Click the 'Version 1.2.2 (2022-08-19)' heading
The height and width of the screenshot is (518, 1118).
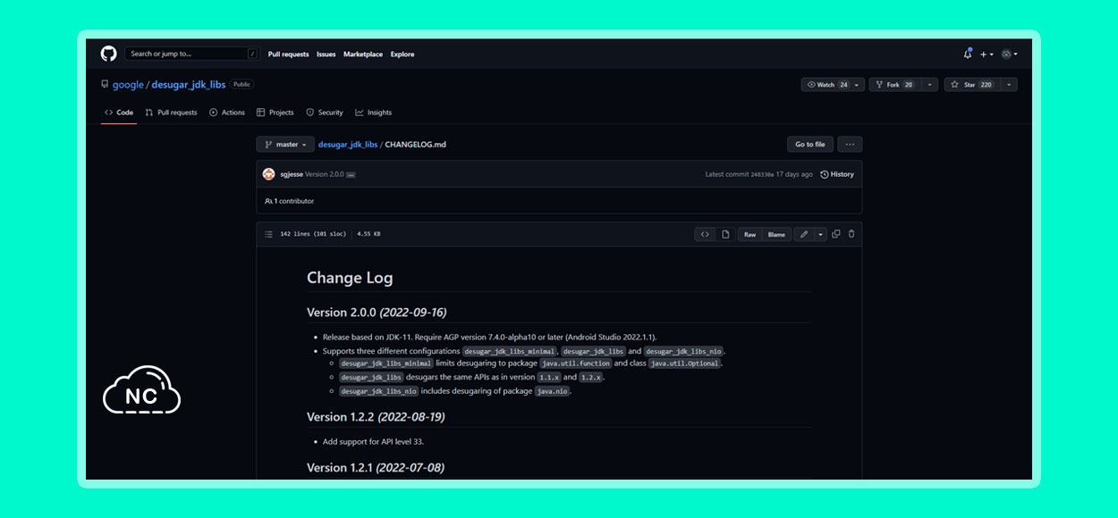(x=376, y=417)
